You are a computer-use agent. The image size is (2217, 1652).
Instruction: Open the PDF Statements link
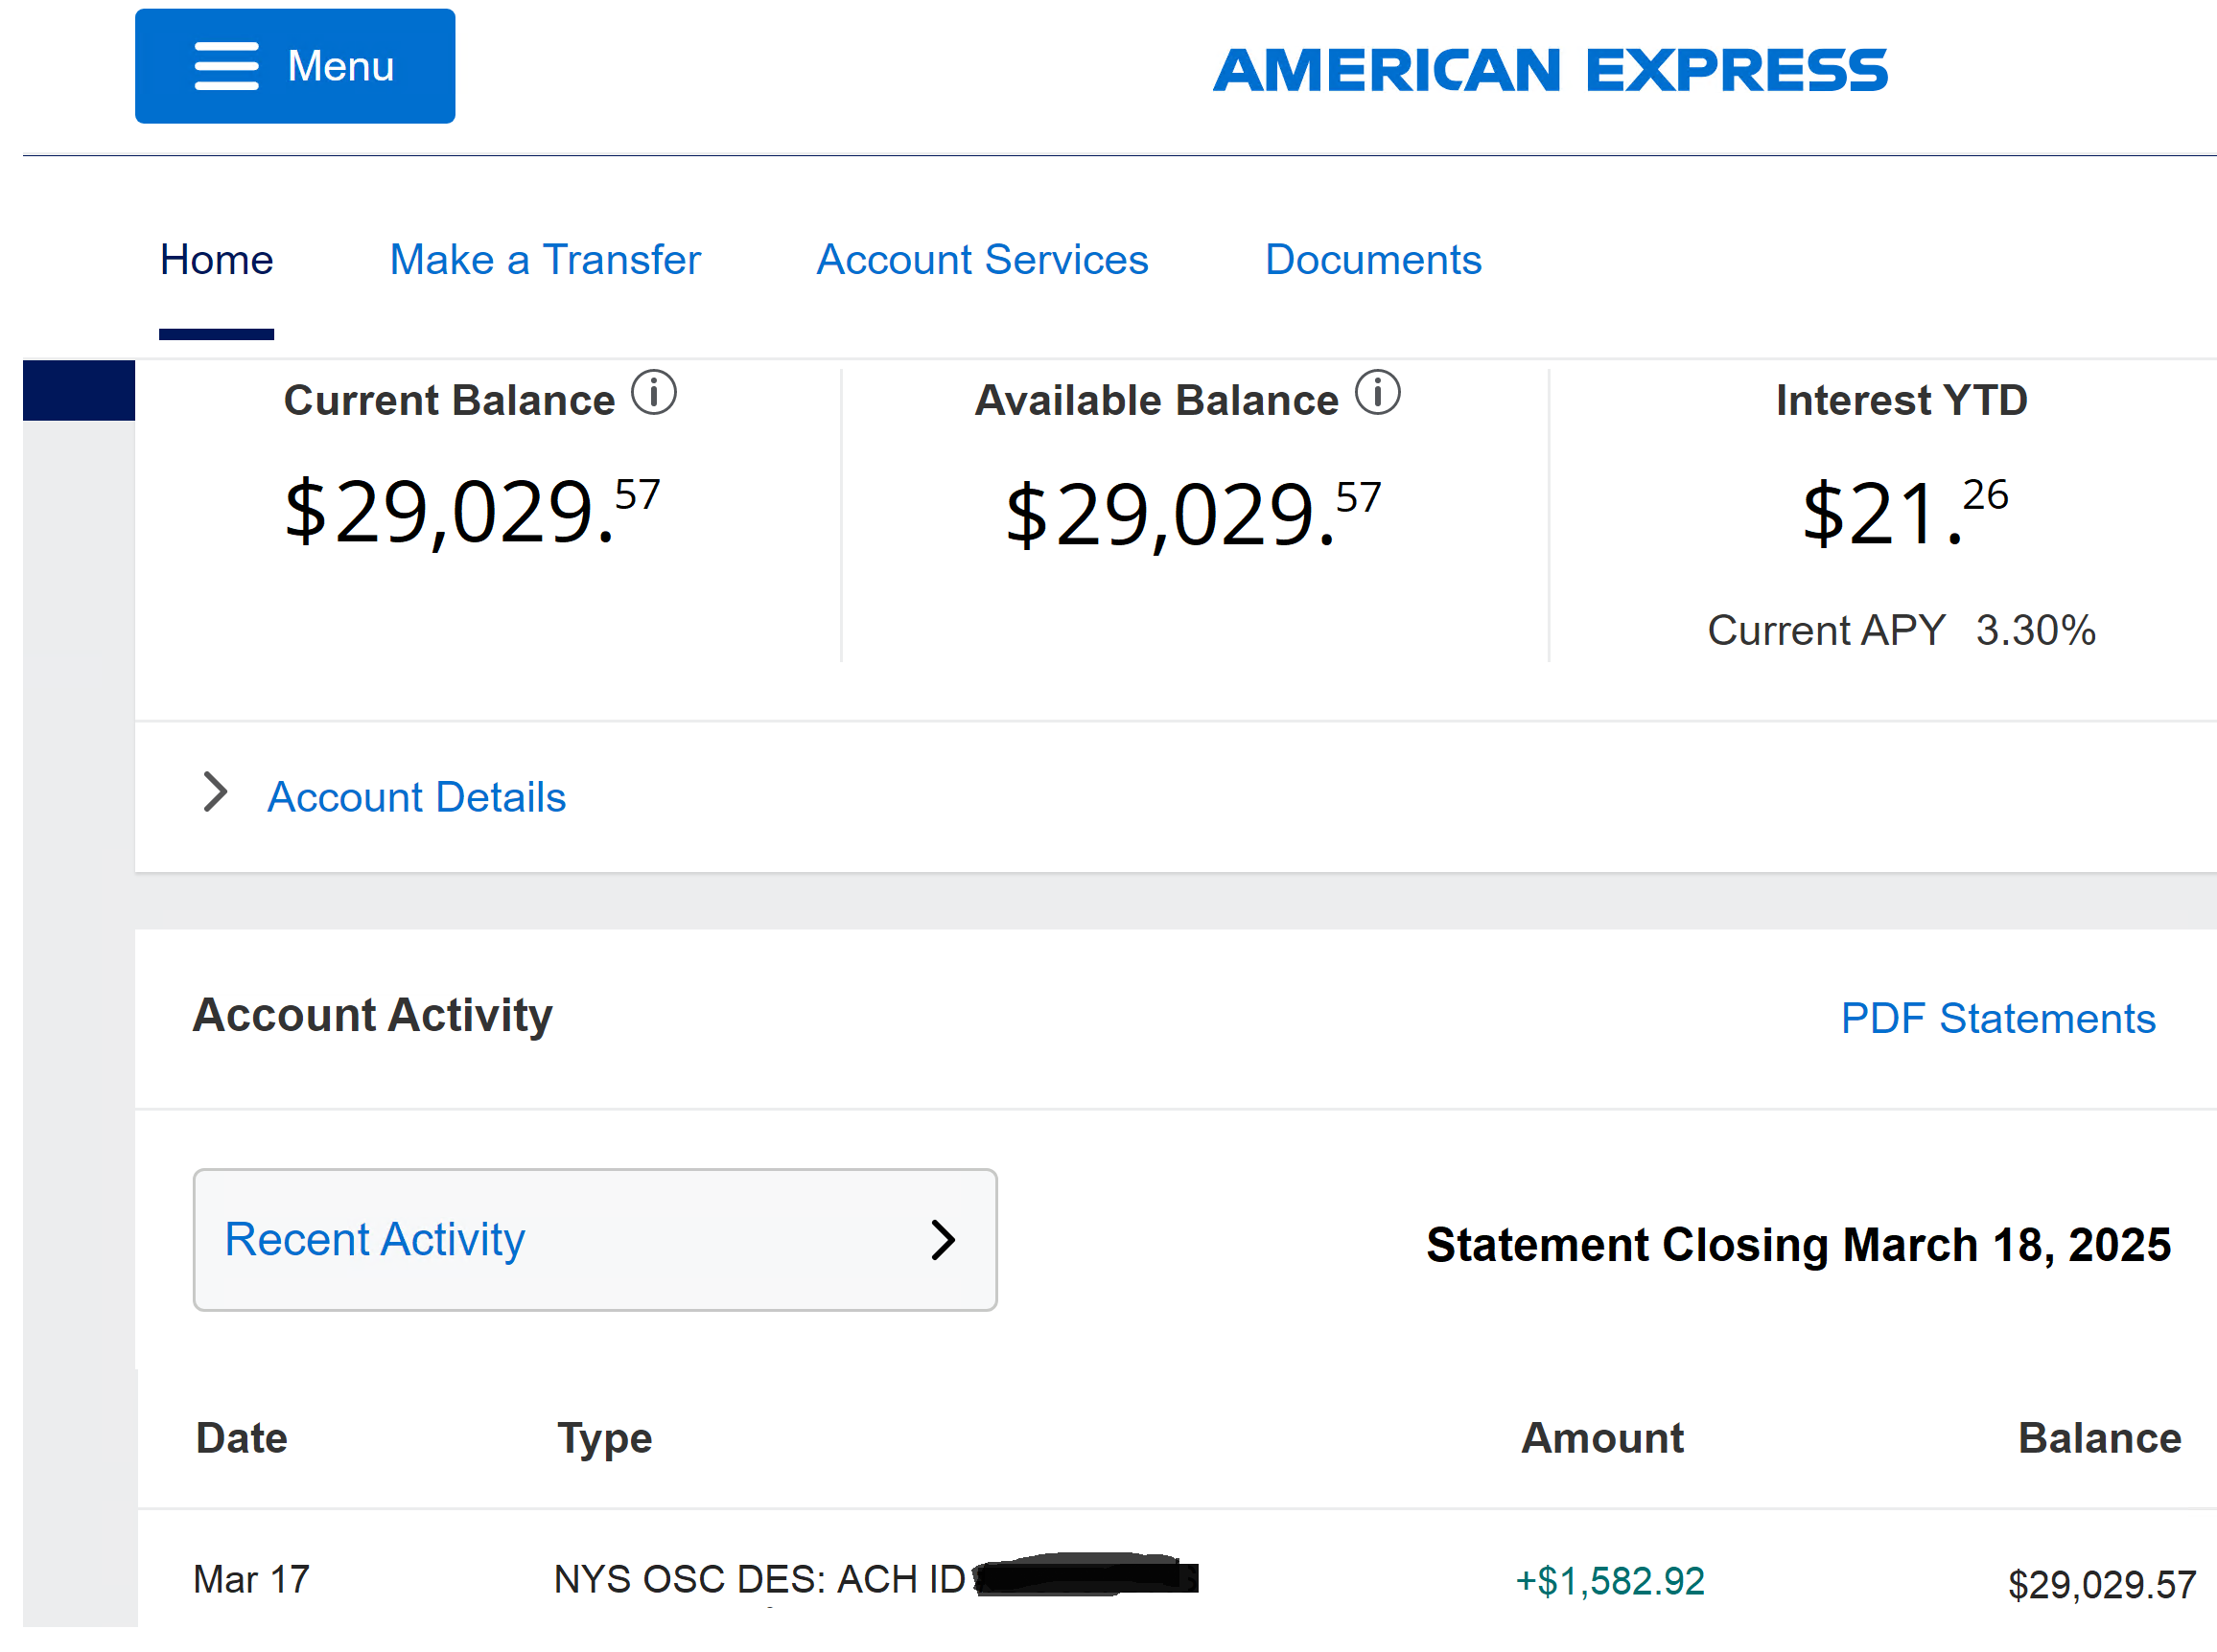(1998, 1019)
